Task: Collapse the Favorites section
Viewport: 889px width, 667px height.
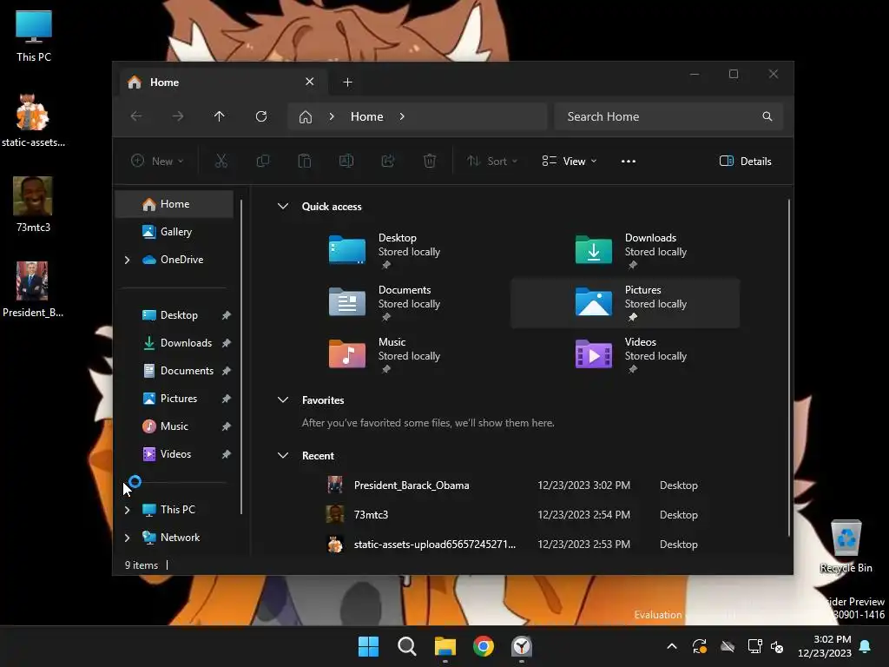Action: (x=283, y=400)
